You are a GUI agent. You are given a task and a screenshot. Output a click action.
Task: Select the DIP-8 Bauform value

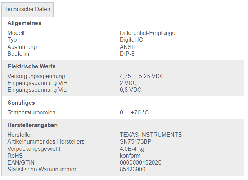(127, 54)
